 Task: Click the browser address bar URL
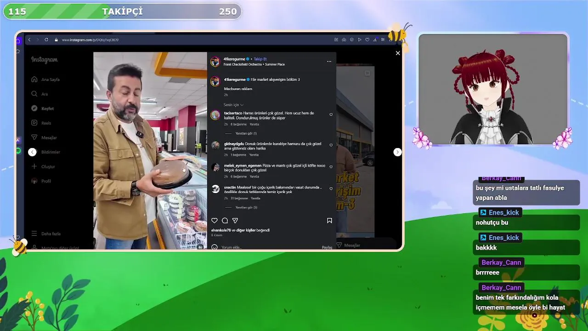tap(90, 40)
